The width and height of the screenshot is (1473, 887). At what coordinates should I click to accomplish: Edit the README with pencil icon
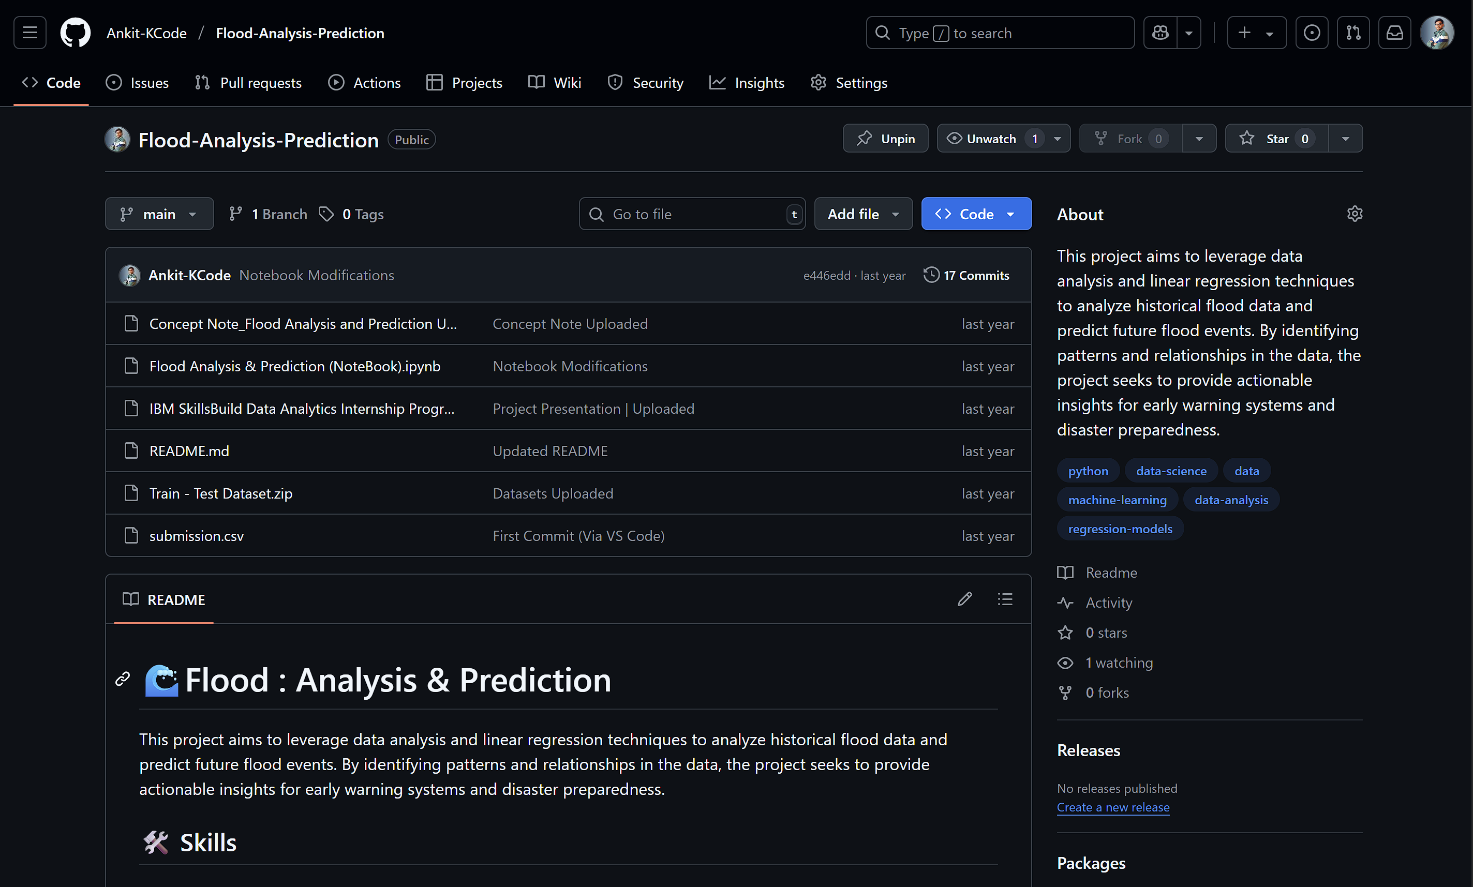point(964,599)
